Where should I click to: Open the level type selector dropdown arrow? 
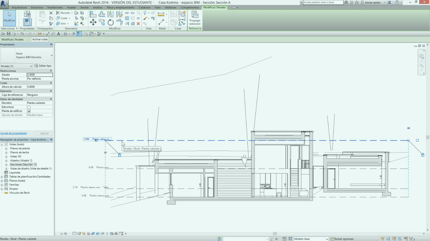(51, 55)
